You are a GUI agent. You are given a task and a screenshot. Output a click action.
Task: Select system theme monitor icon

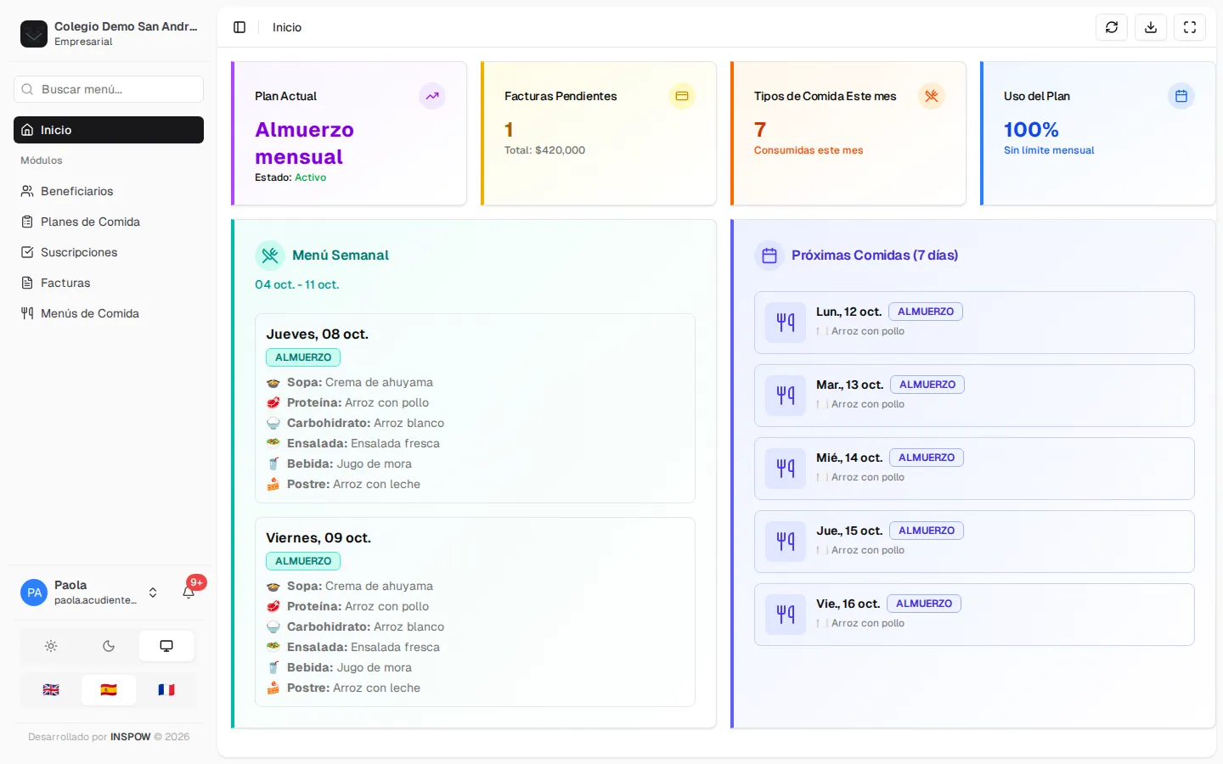click(x=166, y=646)
